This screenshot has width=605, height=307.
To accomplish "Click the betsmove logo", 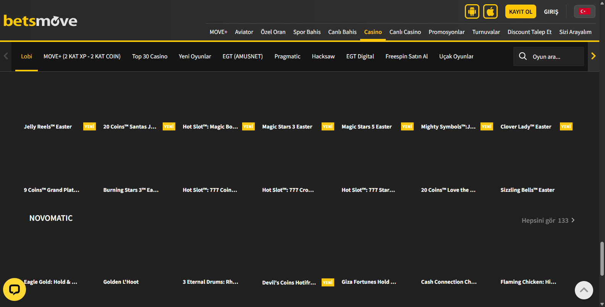I will tap(40, 21).
